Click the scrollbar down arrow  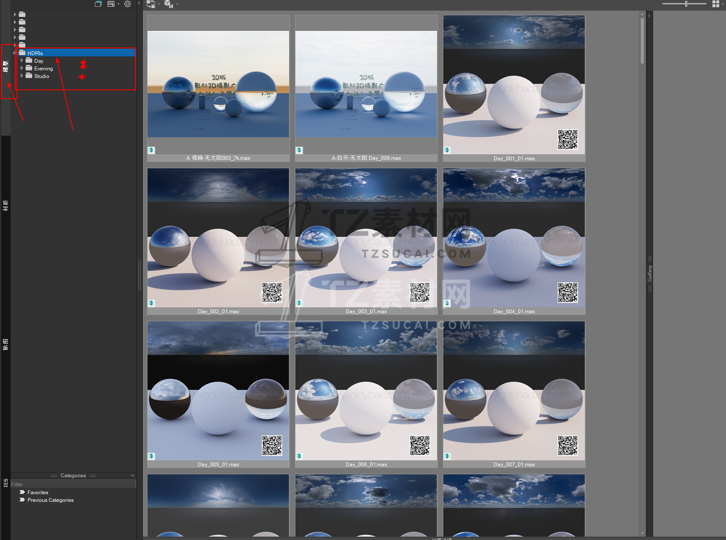642,533
